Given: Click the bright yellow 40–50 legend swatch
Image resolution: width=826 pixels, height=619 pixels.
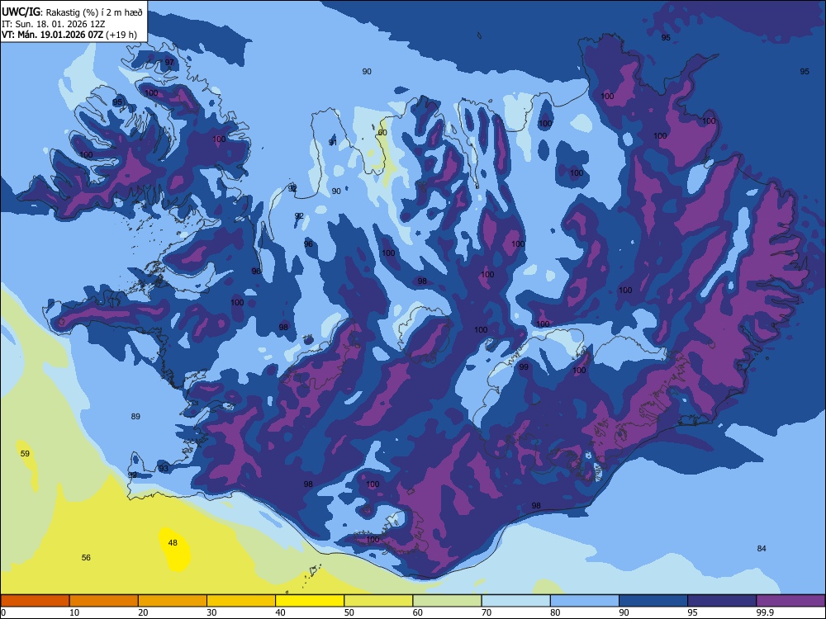Looking at the screenshot, I should pos(310,601).
